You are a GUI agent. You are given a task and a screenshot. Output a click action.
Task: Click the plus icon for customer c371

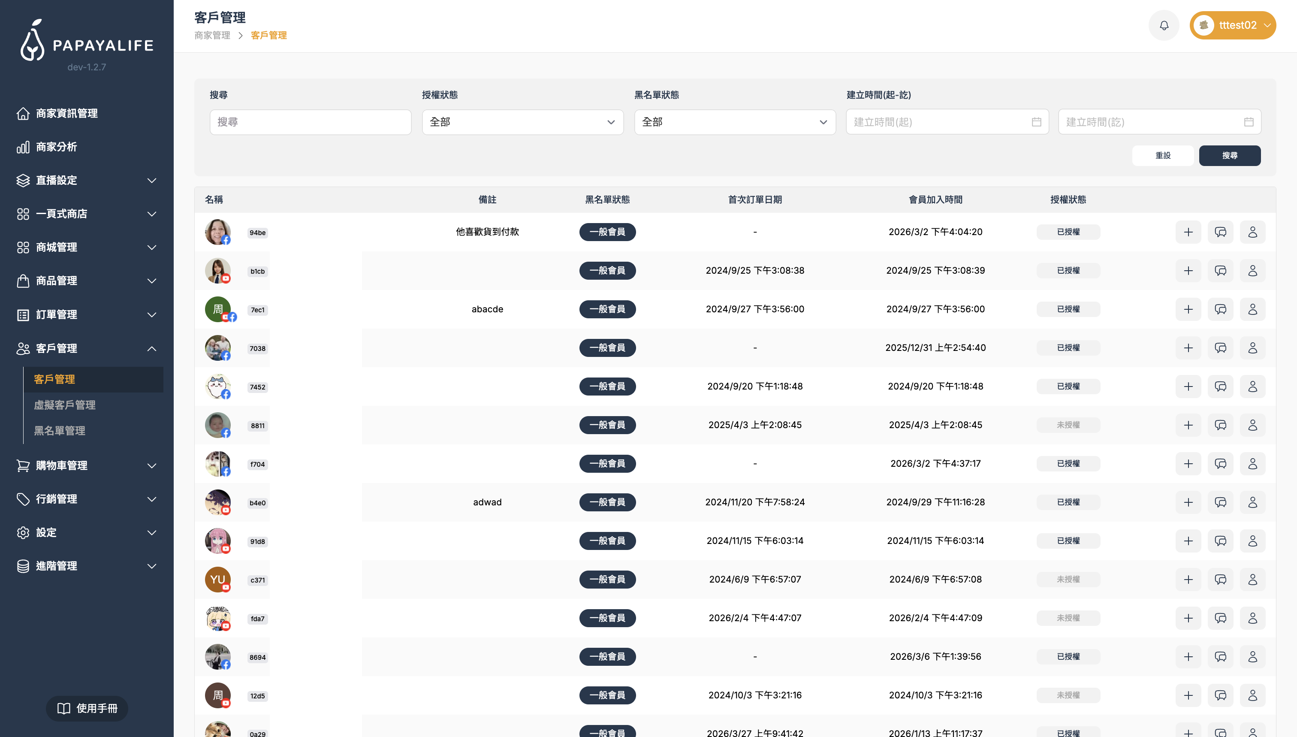click(1188, 580)
